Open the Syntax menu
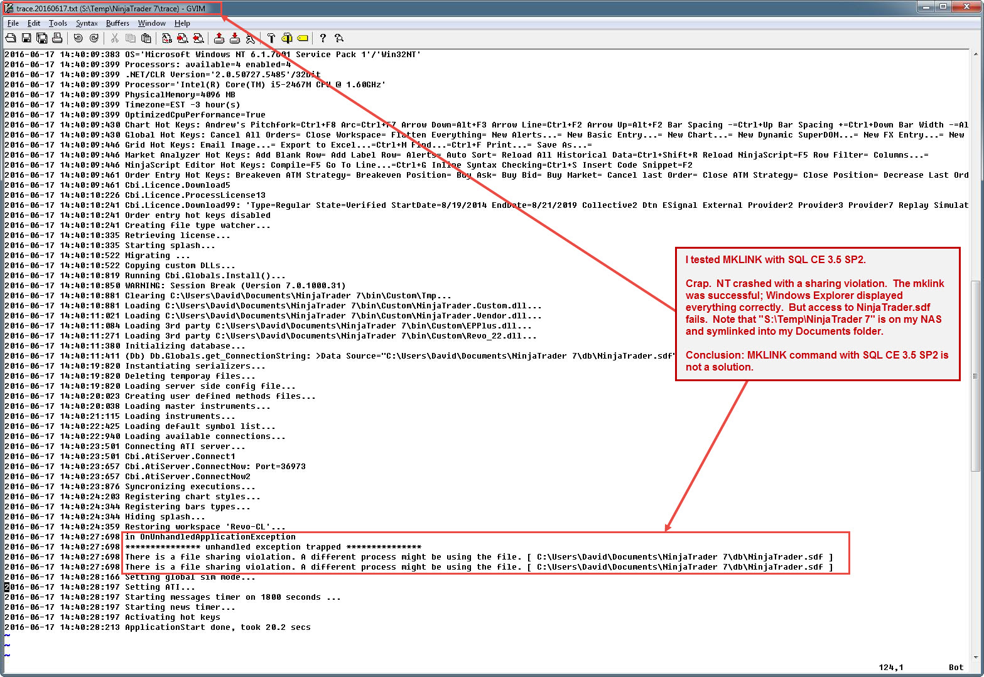The height and width of the screenshot is (677, 984). (87, 23)
